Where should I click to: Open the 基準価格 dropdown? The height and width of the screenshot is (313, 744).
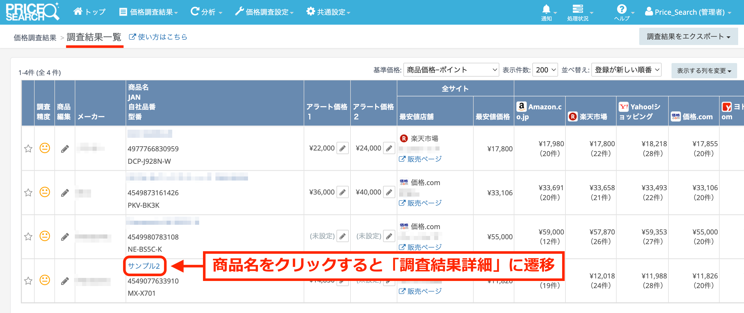pos(451,70)
